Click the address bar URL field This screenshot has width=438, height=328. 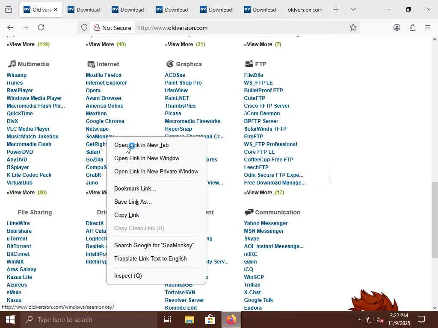(x=240, y=28)
